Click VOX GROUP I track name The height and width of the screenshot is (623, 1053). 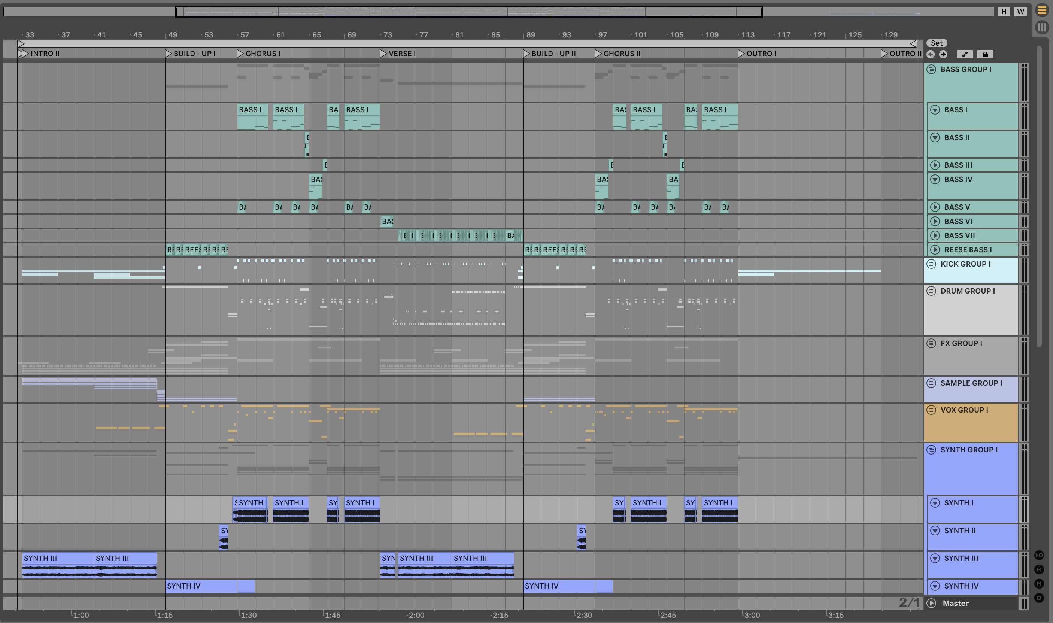click(x=964, y=410)
